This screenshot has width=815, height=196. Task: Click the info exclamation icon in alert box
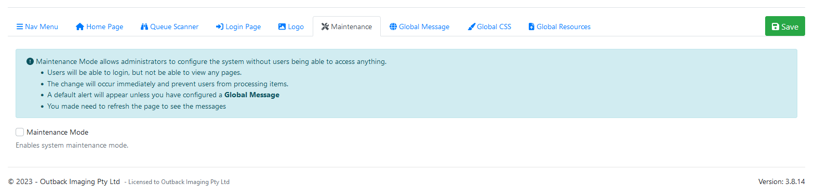tap(30, 61)
